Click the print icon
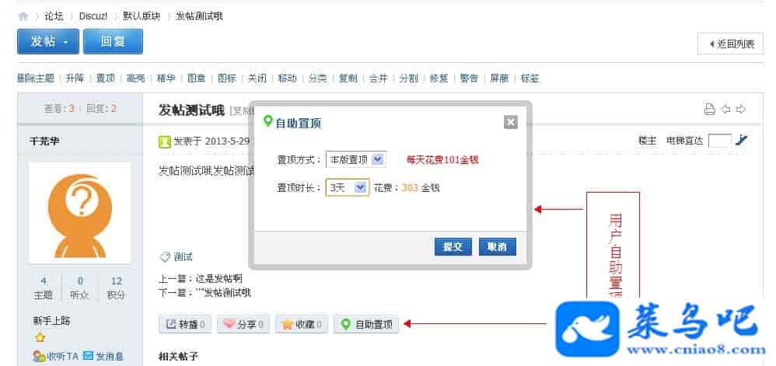The image size is (776, 366). [710, 110]
